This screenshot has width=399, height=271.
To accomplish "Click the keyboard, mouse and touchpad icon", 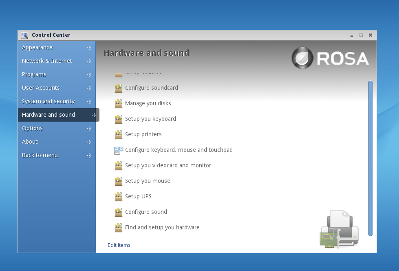I will tap(119, 150).
